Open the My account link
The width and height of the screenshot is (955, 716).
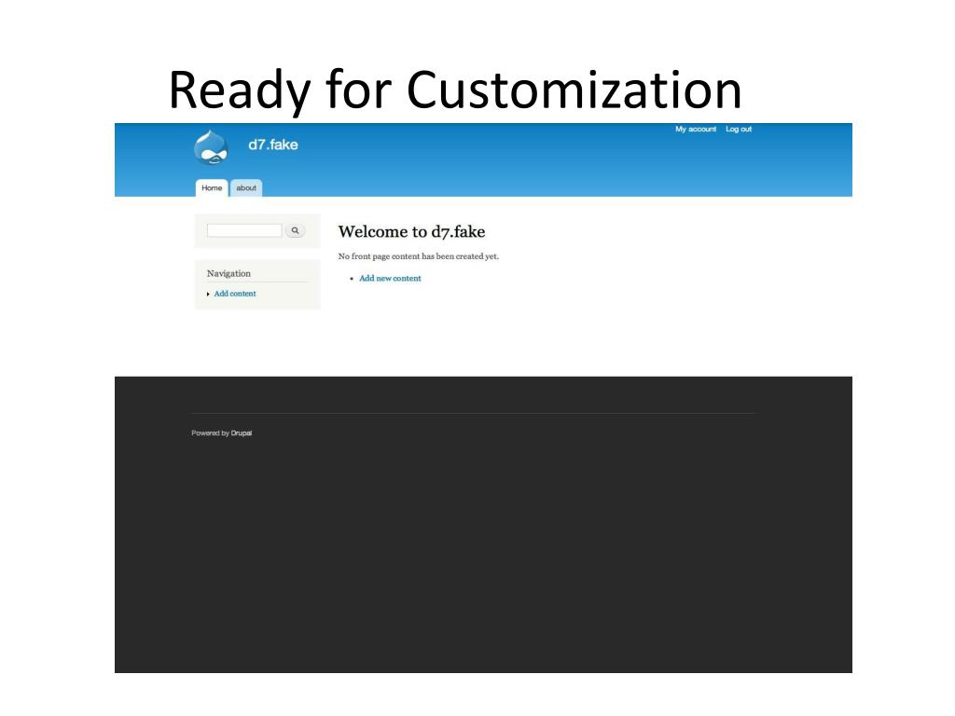(x=696, y=129)
